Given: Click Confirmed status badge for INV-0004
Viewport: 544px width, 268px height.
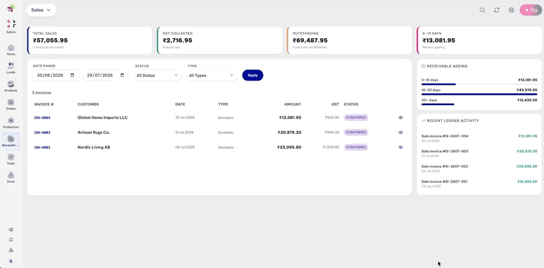Looking at the screenshot, I should (356, 117).
